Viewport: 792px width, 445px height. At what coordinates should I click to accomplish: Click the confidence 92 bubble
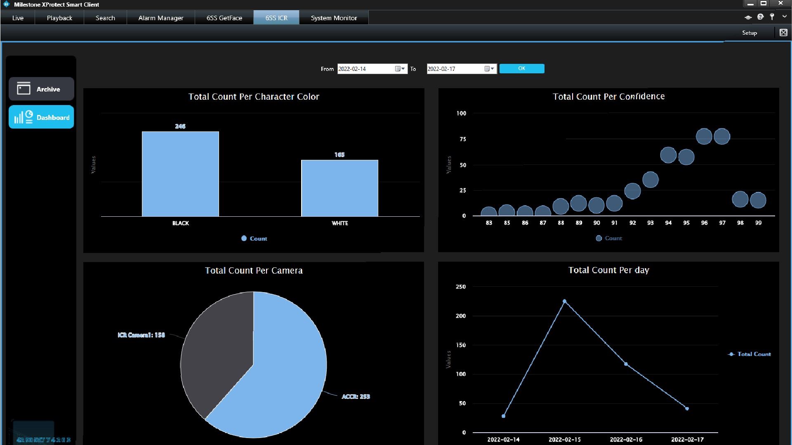(632, 191)
